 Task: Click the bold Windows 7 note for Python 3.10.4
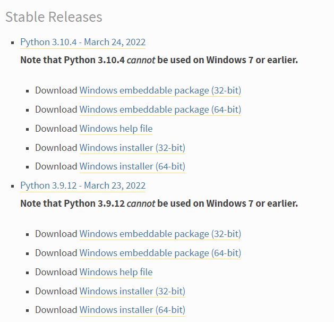pos(159,60)
